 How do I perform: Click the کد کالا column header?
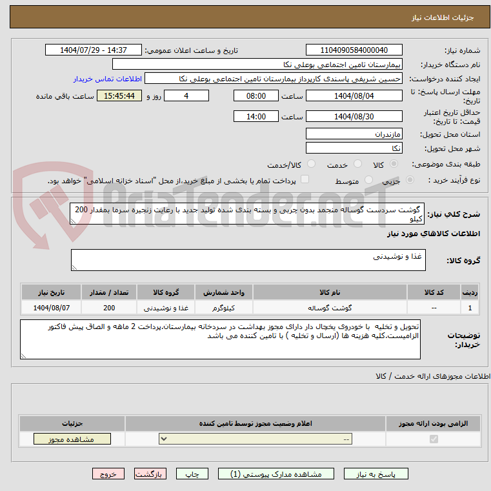coord(434,292)
